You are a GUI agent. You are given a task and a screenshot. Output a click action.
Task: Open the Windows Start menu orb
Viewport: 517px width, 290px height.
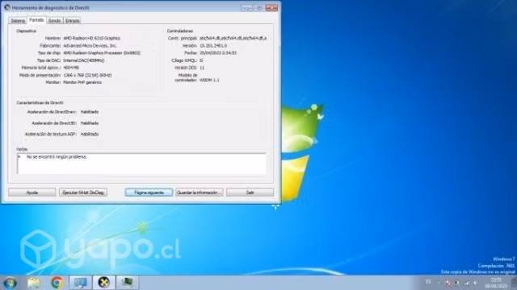[x=10, y=283]
